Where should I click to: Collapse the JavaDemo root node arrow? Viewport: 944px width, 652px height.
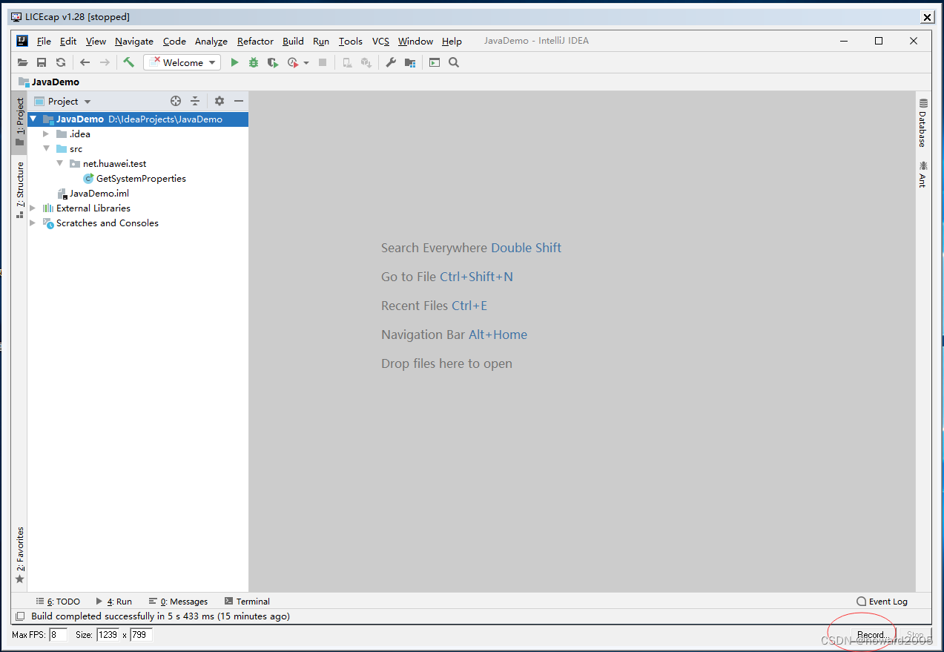[x=33, y=119]
